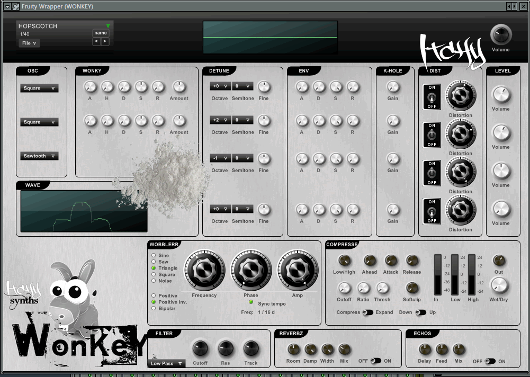Click the first row Wonky Amount knob
530x377 pixels.
click(x=179, y=87)
